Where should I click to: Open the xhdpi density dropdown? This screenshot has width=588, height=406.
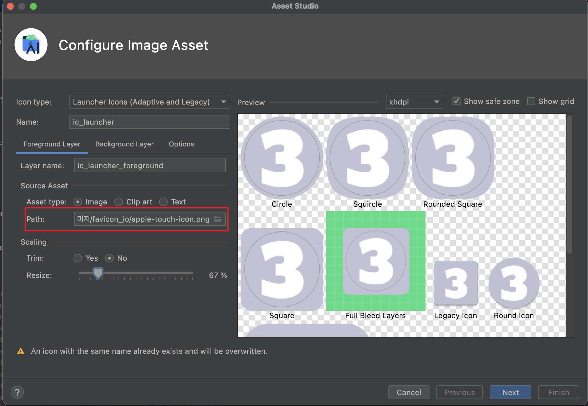coord(414,102)
